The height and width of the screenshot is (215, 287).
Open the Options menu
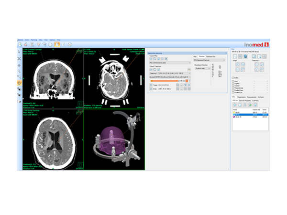point(52,40)
